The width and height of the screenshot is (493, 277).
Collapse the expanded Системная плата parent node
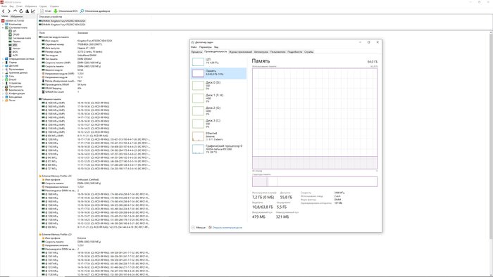[x=3, y=27]
